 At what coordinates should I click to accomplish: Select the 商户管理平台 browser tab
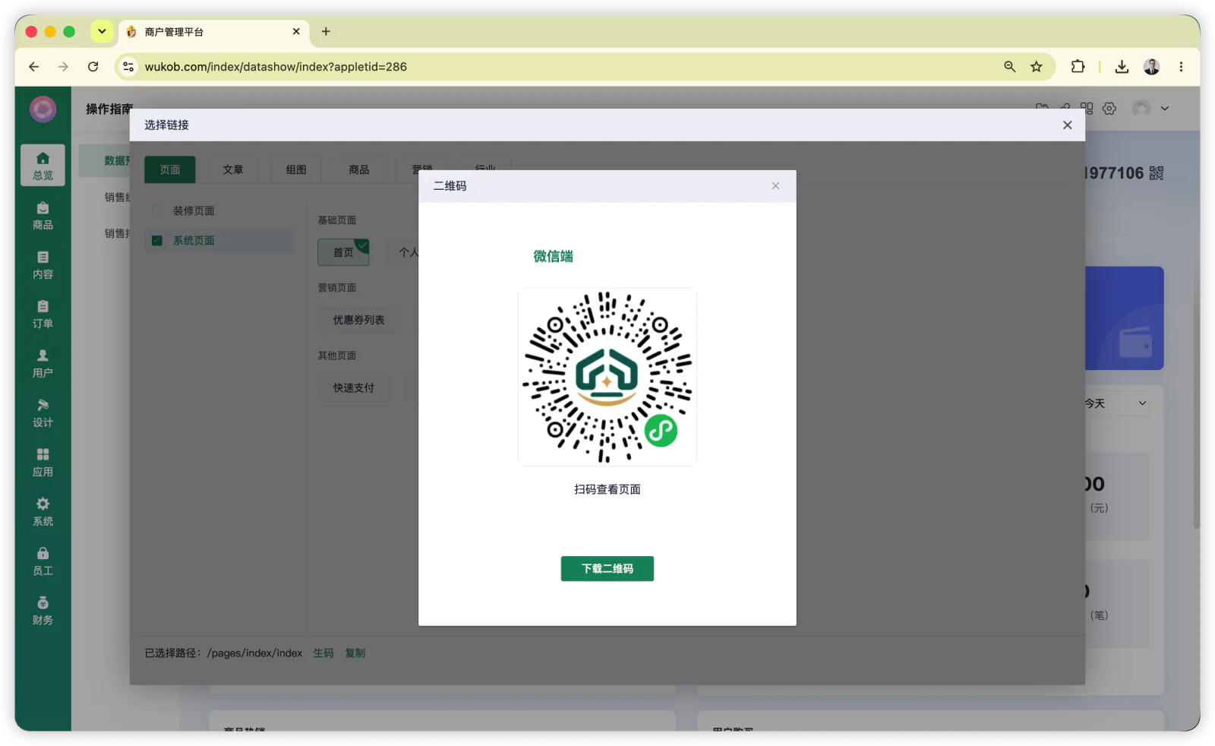[x=214, y=31]
